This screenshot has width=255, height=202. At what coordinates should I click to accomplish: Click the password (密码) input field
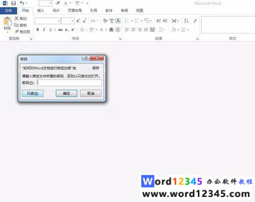(x=69, y=83)
